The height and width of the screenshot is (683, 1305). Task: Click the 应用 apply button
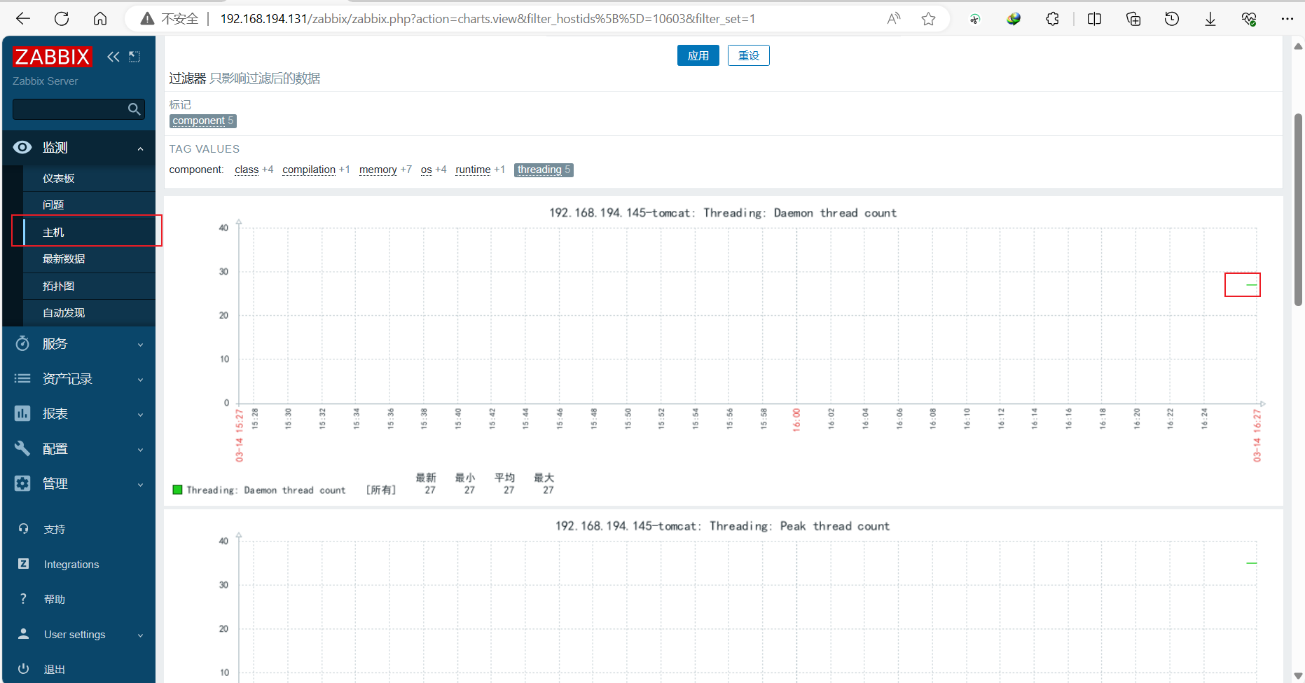click(x=698, y=55)
